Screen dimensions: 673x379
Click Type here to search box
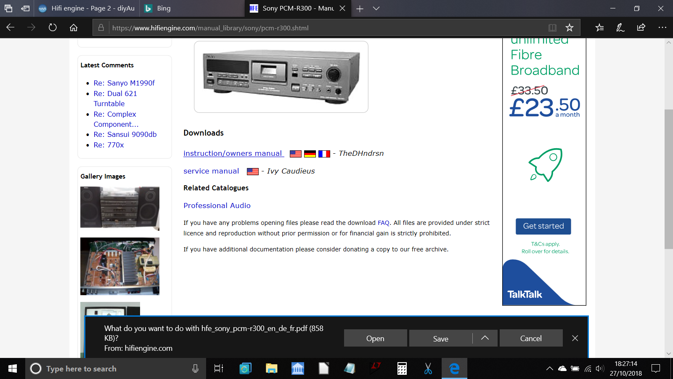pyautogui.click(x=116, y=368)
